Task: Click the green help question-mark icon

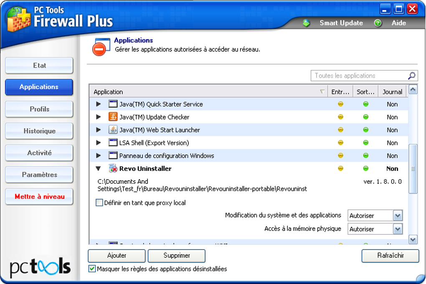Action: click(378, 23)
